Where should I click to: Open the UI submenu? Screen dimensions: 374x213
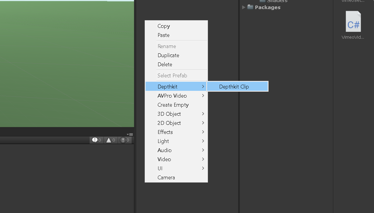[x=160, y=168]
